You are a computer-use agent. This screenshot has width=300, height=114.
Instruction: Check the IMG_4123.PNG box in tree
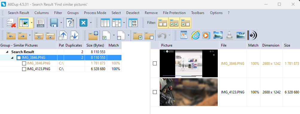[24, 69]
